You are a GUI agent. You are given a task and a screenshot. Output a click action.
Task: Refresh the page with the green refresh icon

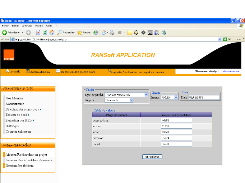45,33
